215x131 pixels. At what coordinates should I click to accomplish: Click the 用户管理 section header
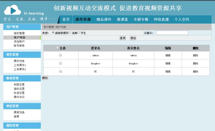[22, 27]
